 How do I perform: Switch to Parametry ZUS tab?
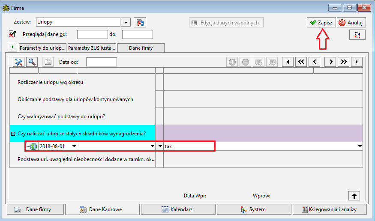coord(92,48)
